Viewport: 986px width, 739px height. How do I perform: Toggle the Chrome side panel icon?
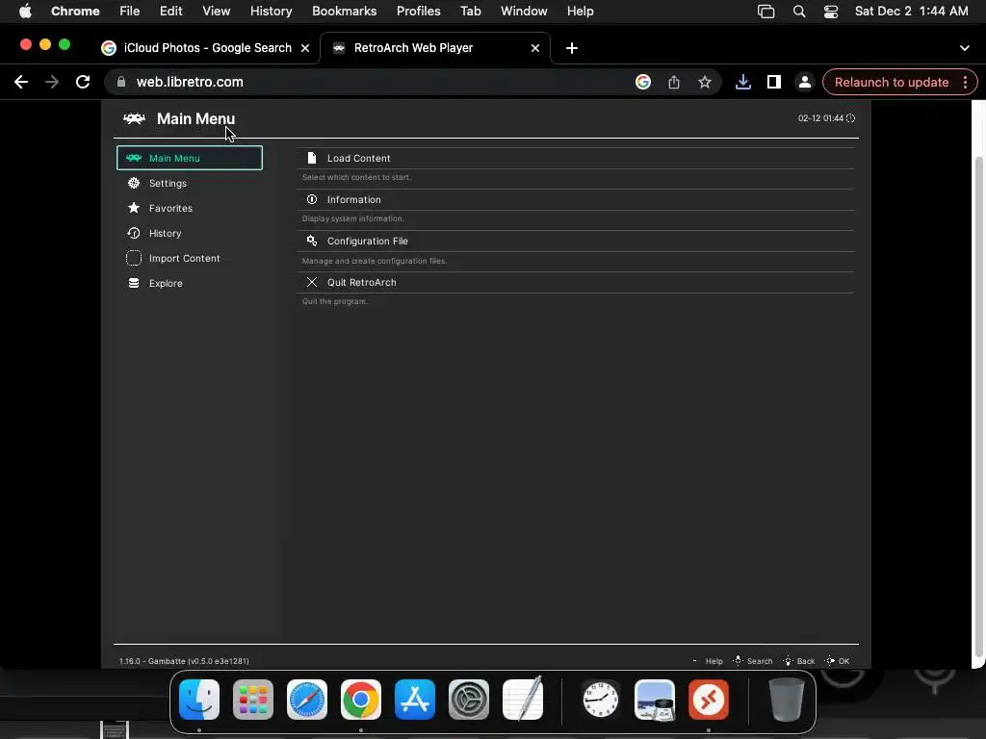[773, 82]
